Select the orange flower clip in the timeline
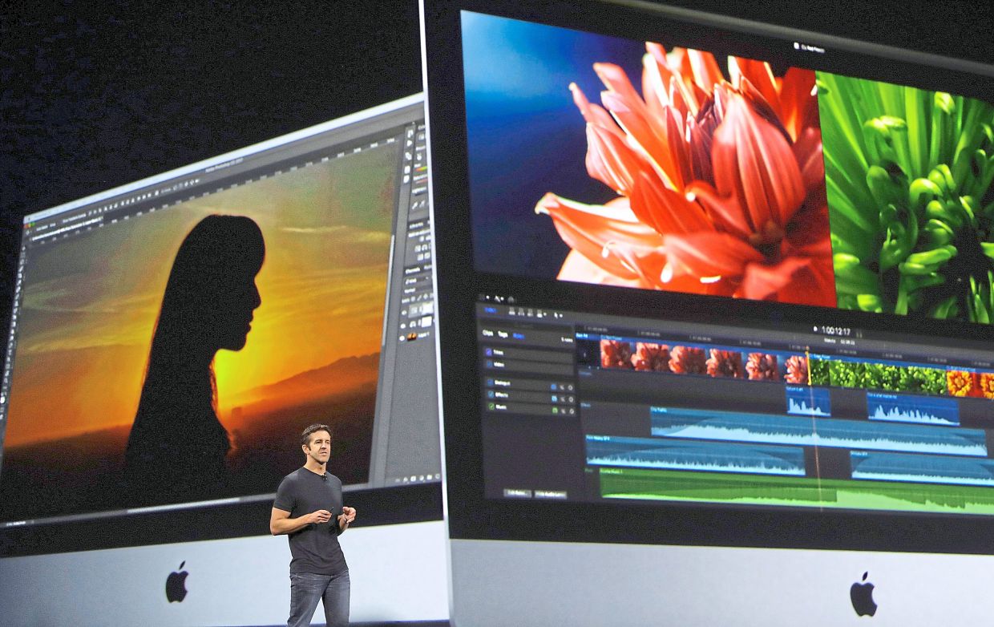 [x=971, y=382]
